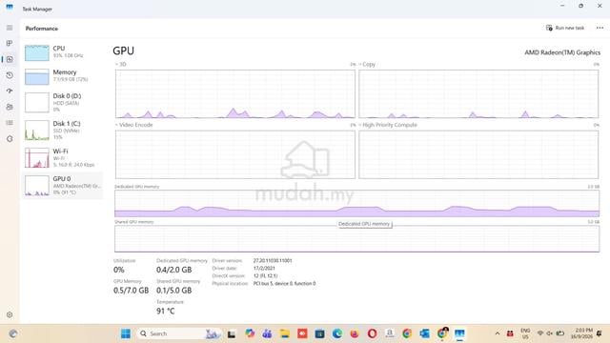Open the Video Encode graph dropdown
The image size is (610, 343).
pyautogui.click(x=133, y=125)
